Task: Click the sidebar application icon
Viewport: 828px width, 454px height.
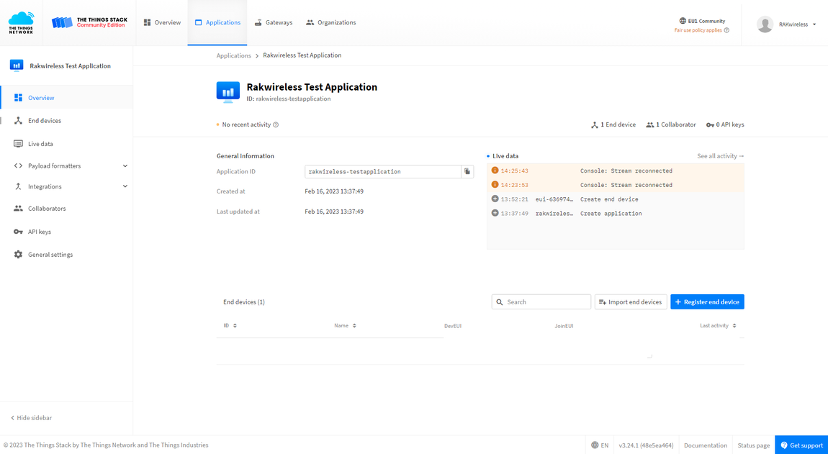Action: [17, 65]
